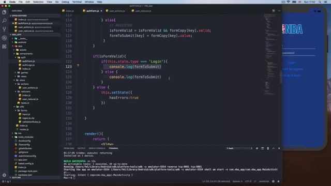Switch to the Output panel tab
Image resolution: width=331 pixels, height=186 pixels.
(x=81, y=148)
